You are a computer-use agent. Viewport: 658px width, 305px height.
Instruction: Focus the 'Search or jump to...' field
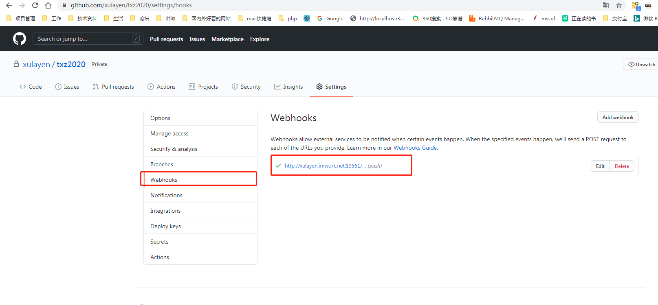pyautogui.click(x=88, y=39)
